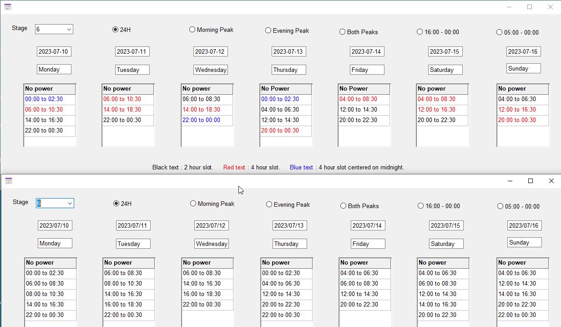Maximize the lower schedule window
561x327 pixels.
[x=530, y=181]
